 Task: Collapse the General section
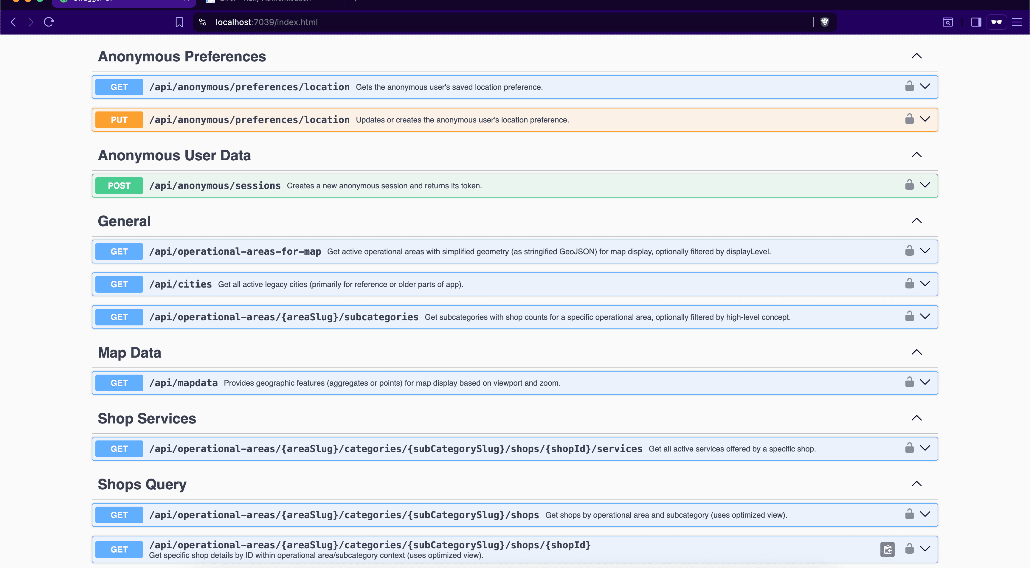point(916,221)
